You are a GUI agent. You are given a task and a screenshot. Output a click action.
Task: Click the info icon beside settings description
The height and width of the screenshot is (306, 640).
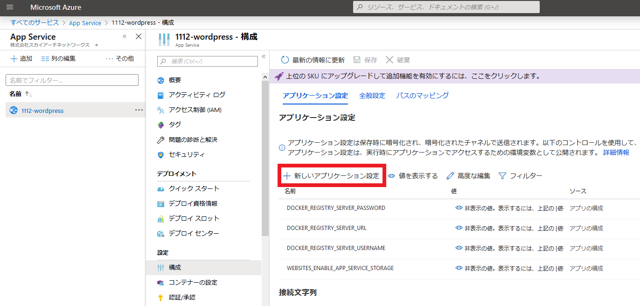coord(282,148)
